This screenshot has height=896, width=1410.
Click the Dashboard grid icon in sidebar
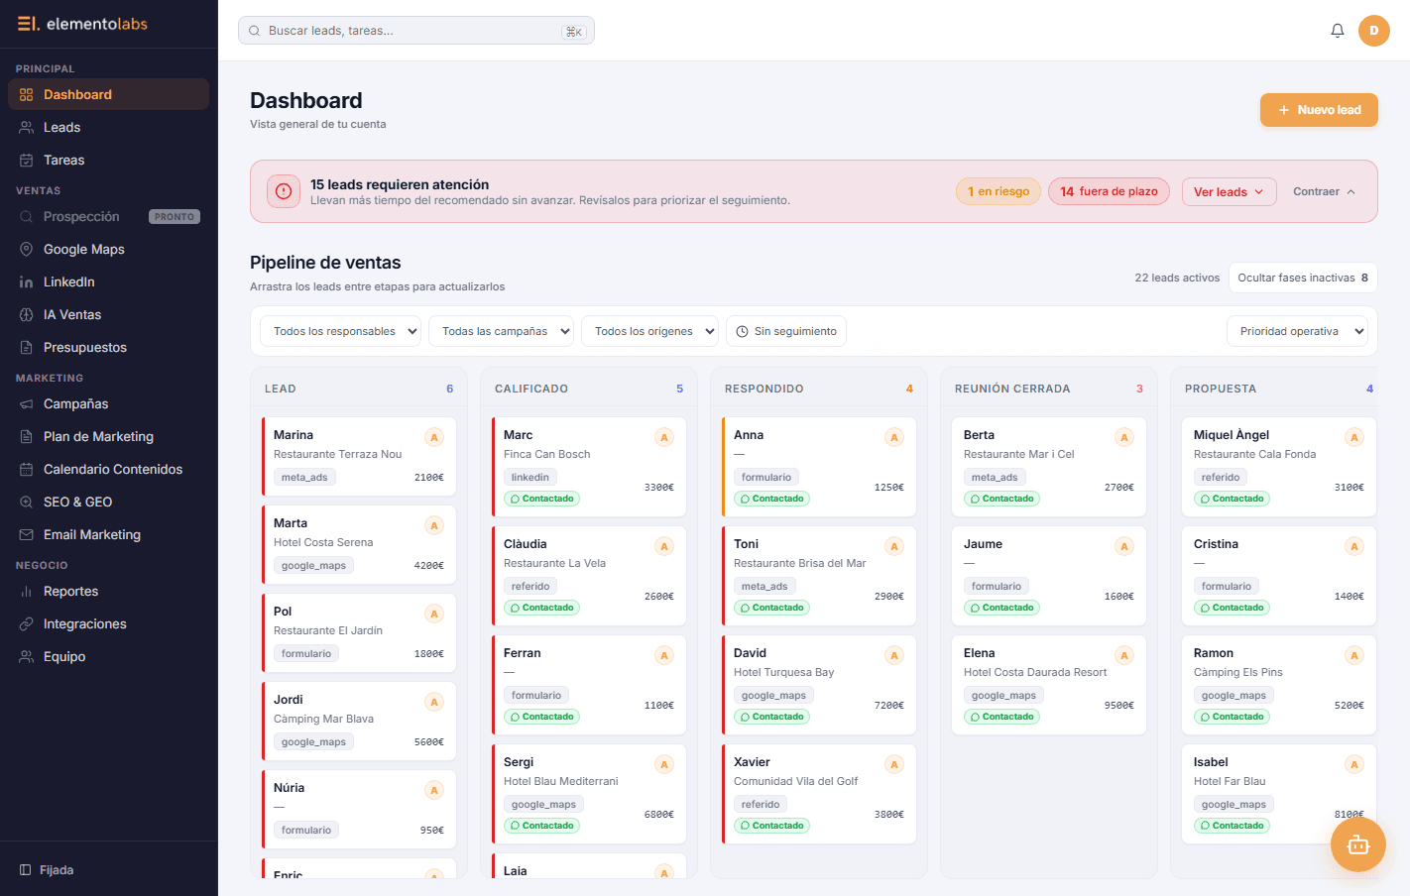click(x=27, y=95)
